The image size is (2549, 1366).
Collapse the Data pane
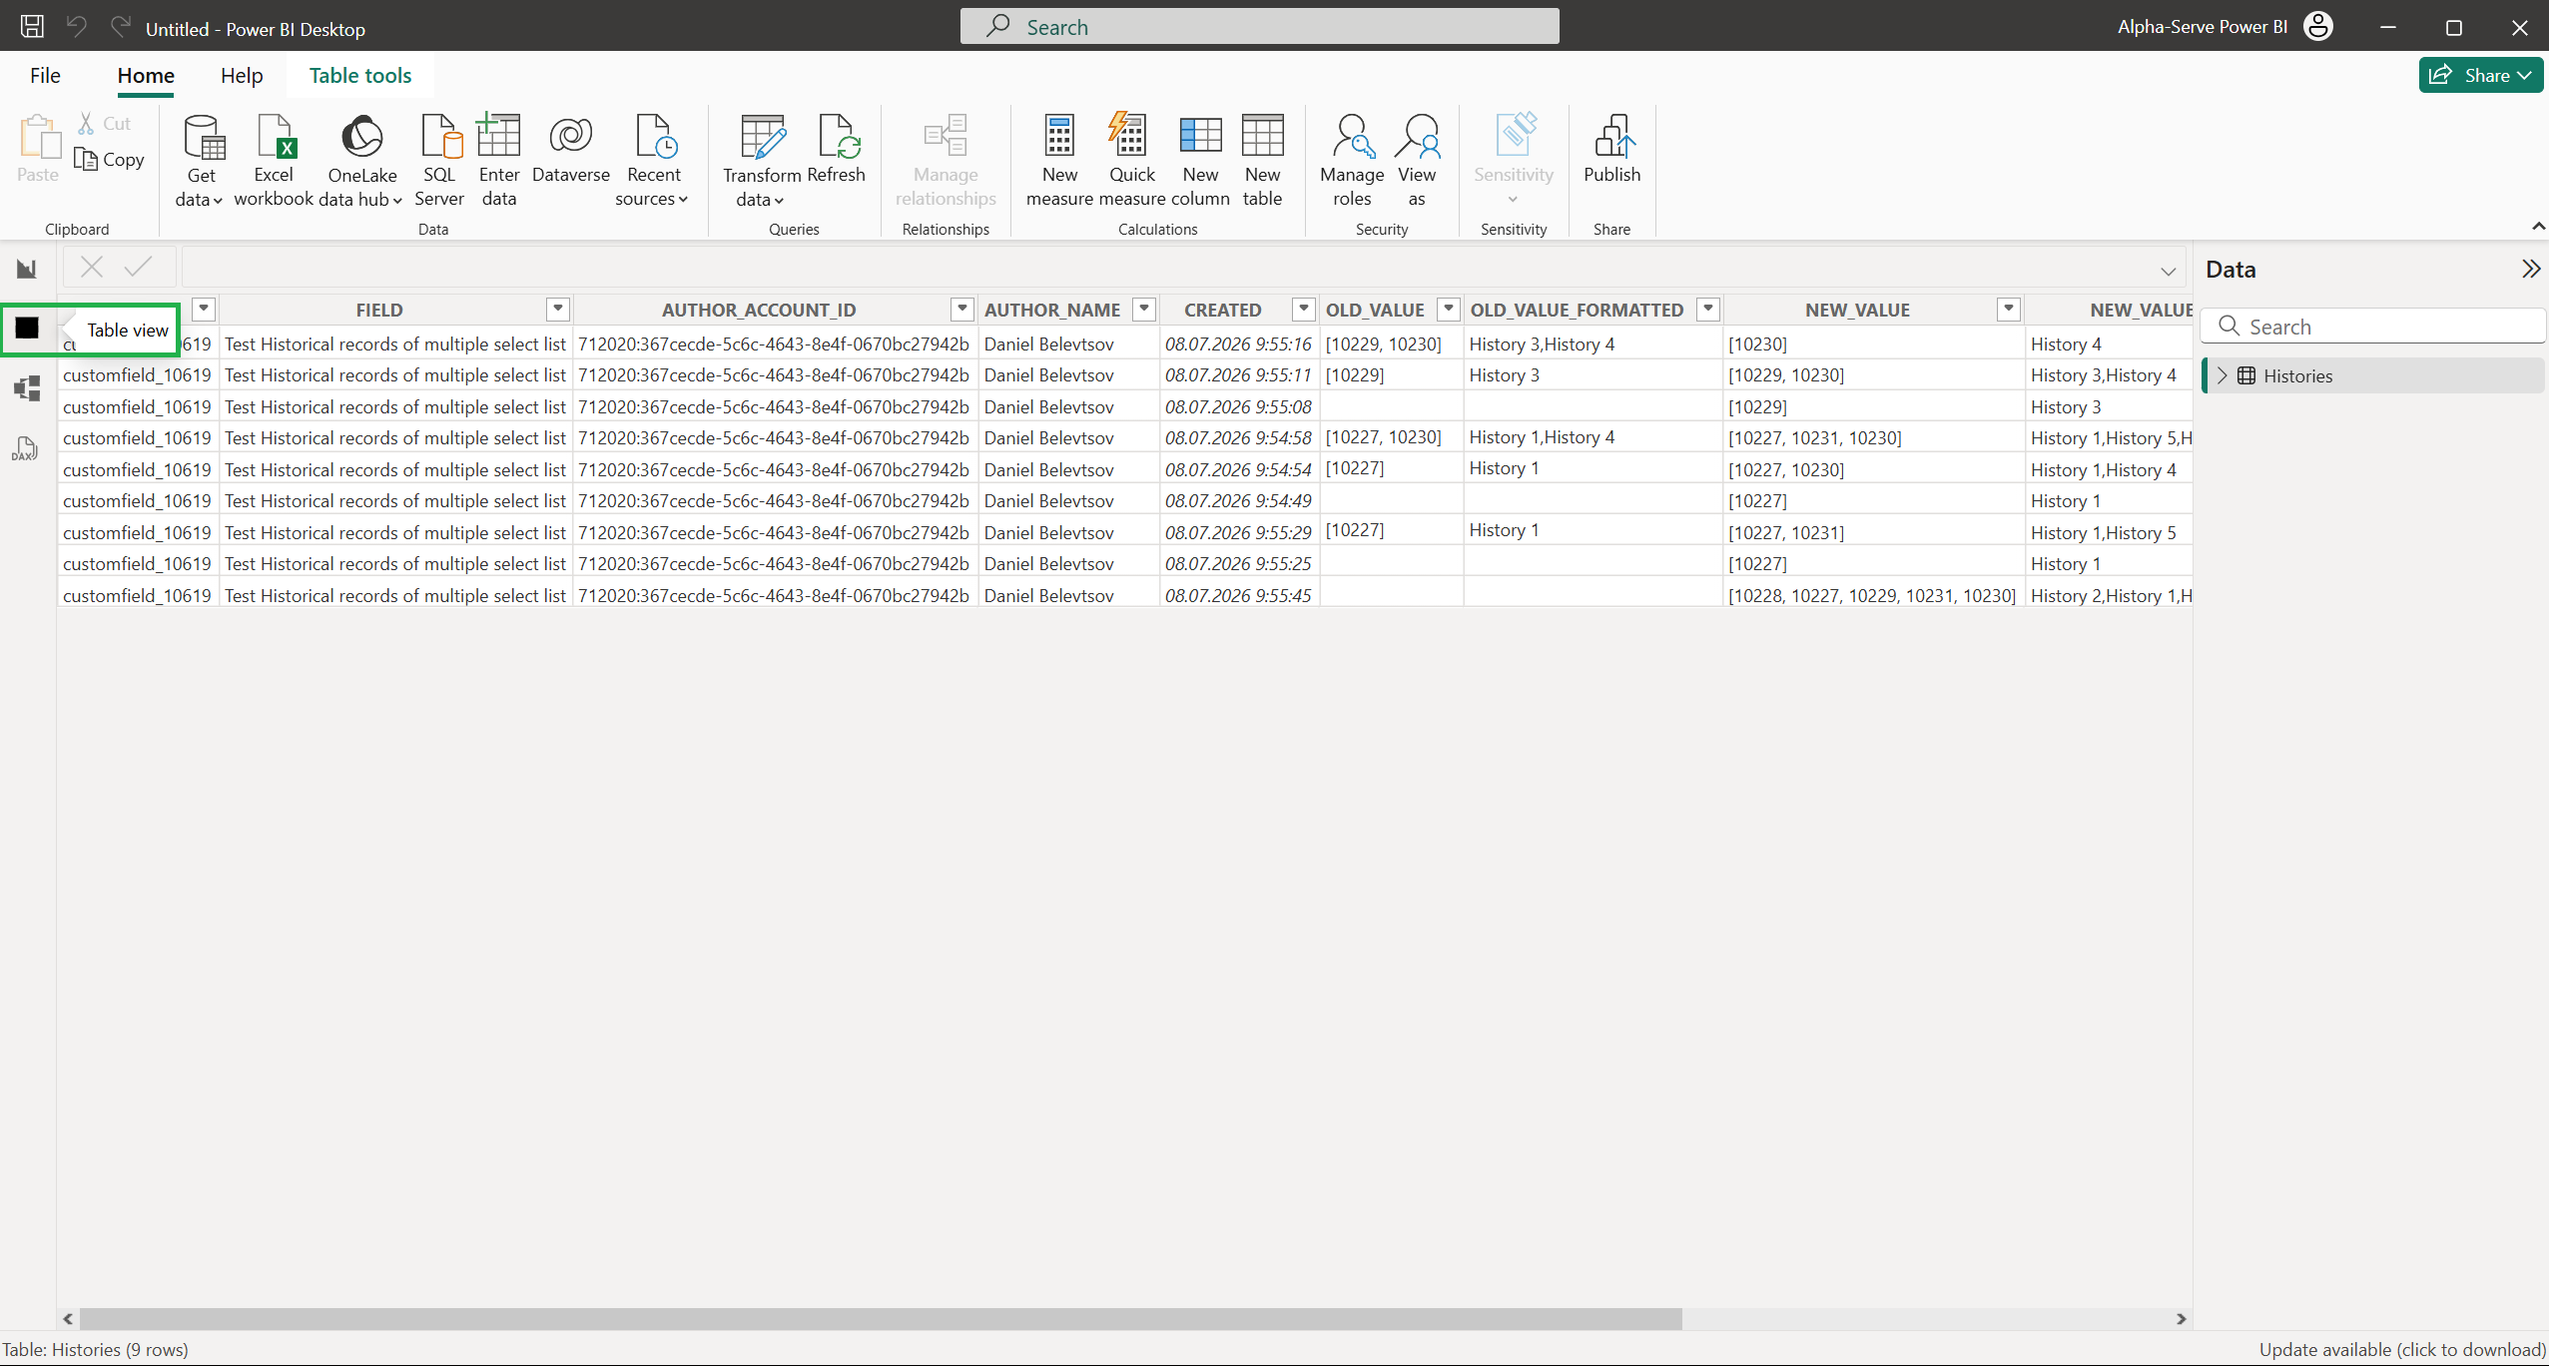2530,269
